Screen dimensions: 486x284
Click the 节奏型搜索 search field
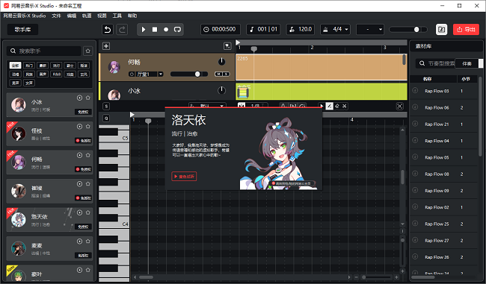point(436,63)
